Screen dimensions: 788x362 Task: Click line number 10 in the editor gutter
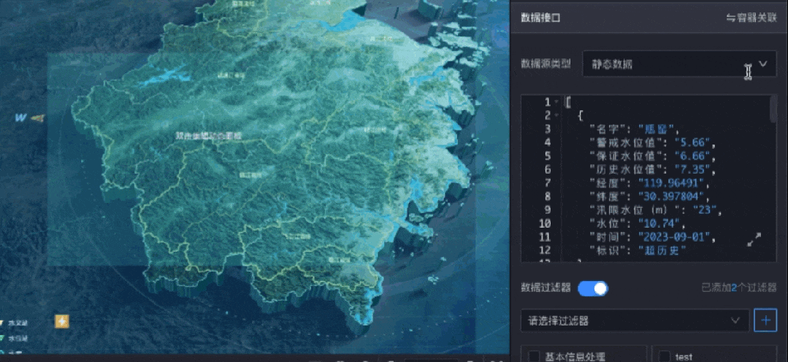(x=545, y=223)
